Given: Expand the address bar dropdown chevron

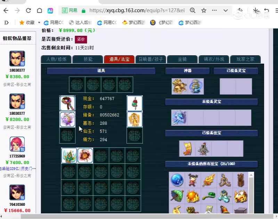Looking at the screenshot, I should click(x=226, y=10).
